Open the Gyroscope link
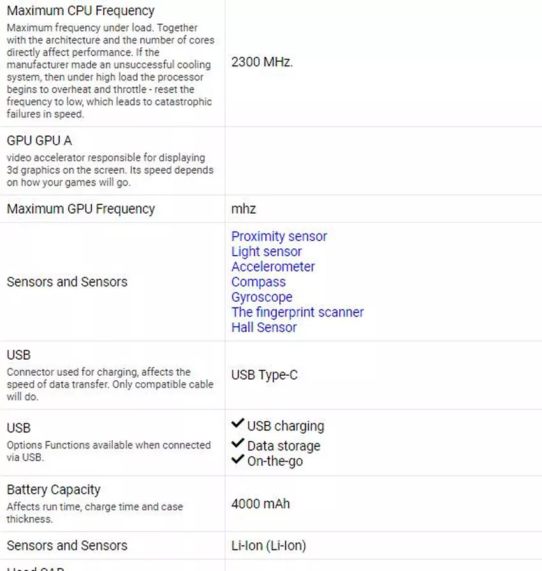The width and height of the screenshot is (542, 571). (x=261, y=297)
